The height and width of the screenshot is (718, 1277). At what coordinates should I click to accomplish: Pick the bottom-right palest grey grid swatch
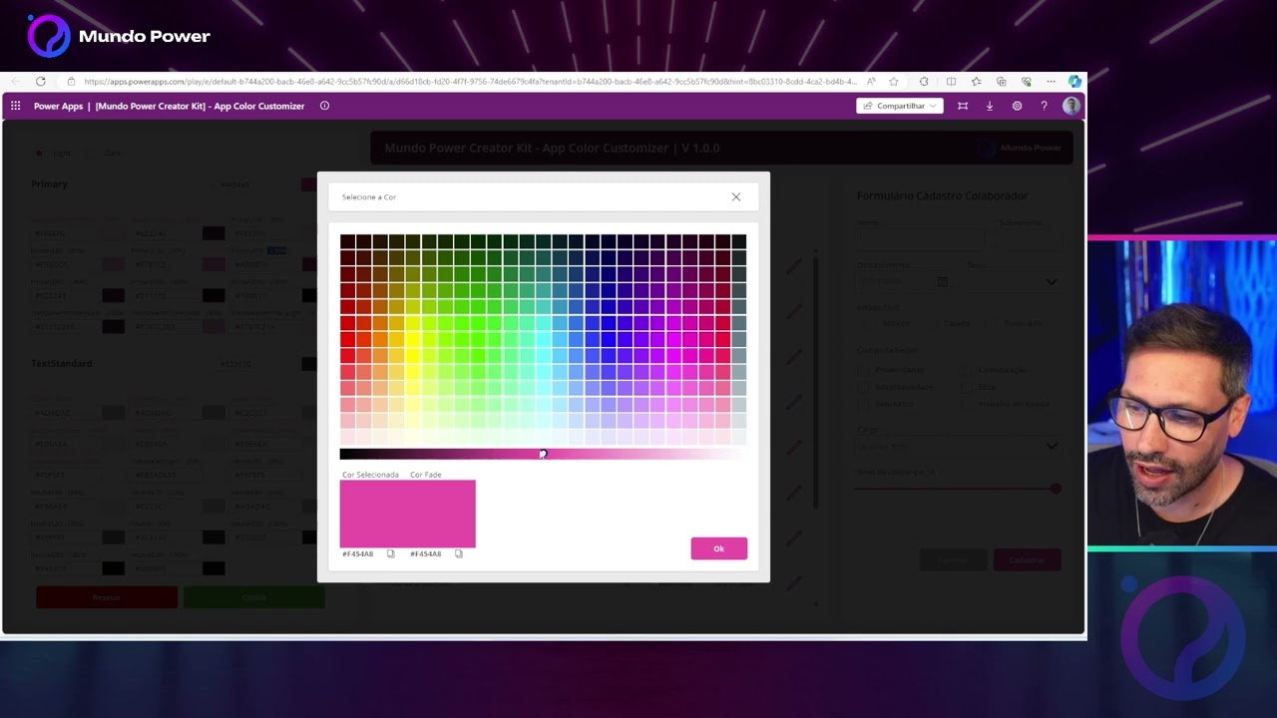pyautogui.click(x=738, y=437)
